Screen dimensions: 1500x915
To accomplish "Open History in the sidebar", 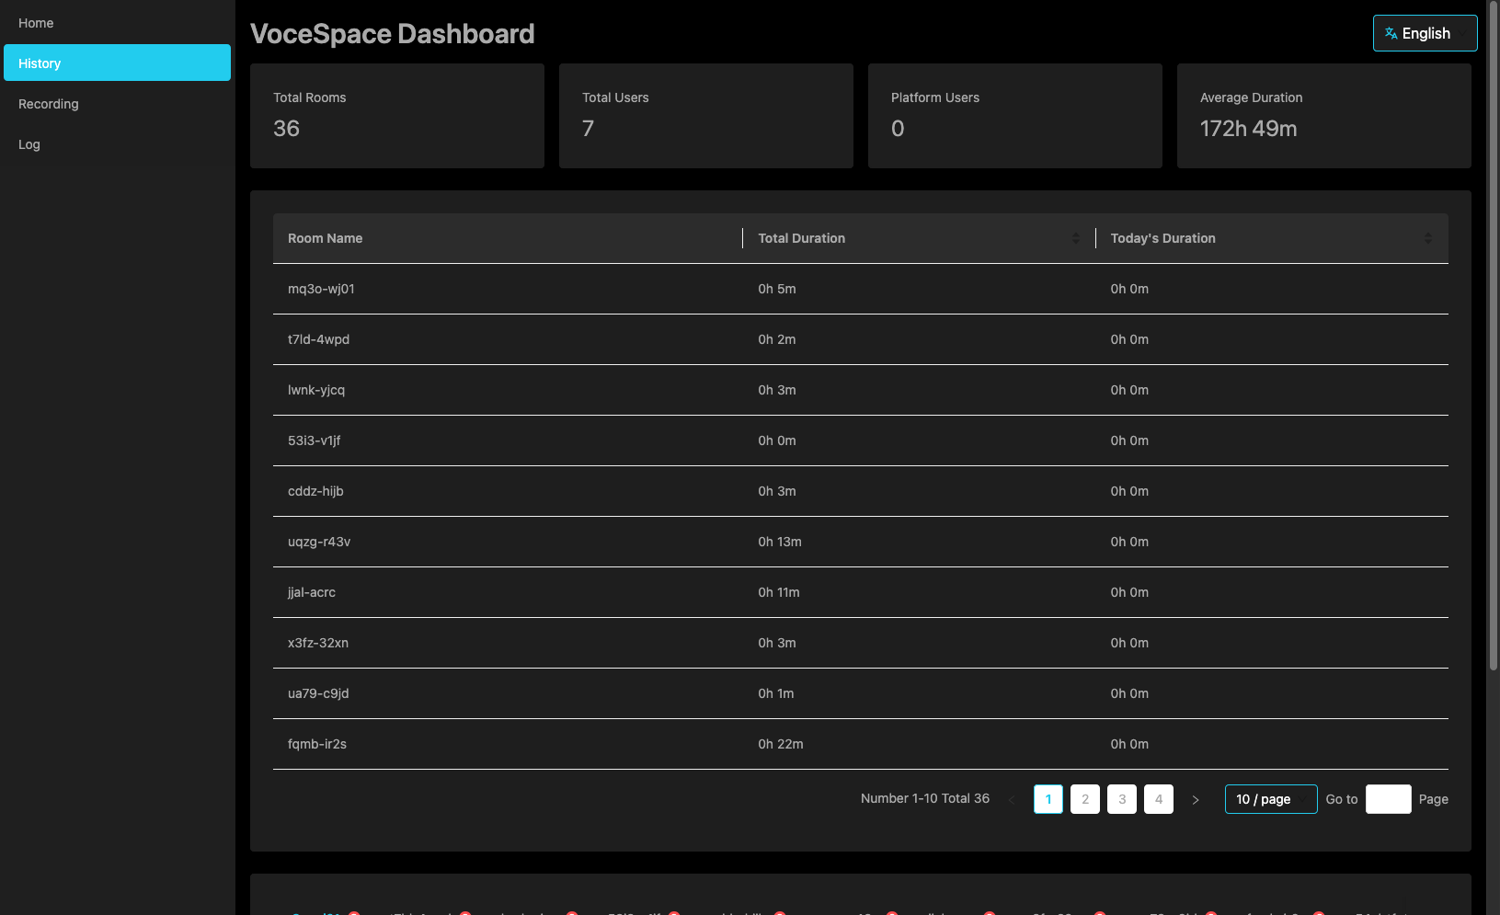I will (117, 63).
